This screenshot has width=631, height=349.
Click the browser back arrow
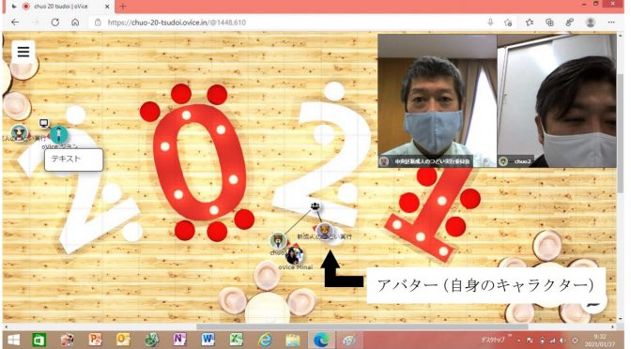(15, 23)
